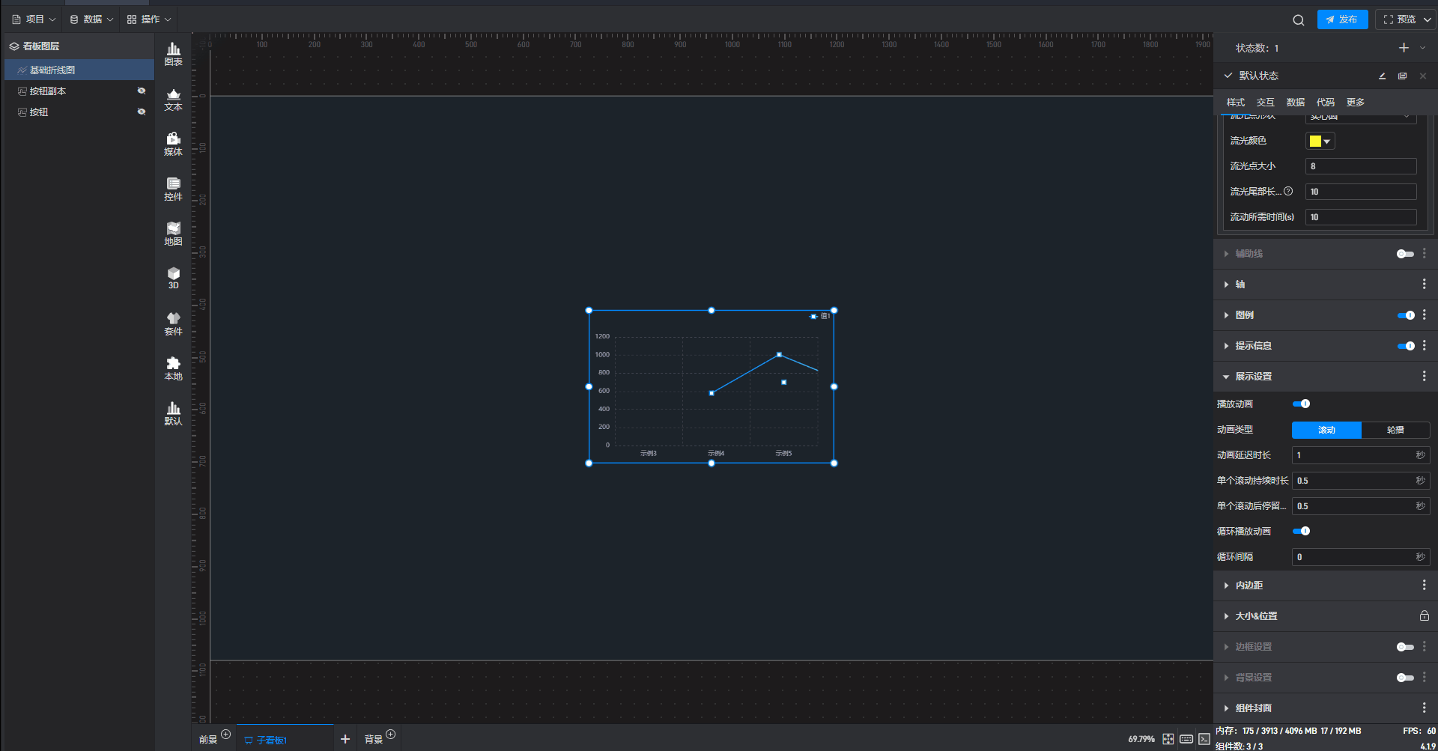Open the 地图 map component panel
Viewport: 1438px width, 751px height.
173,234
